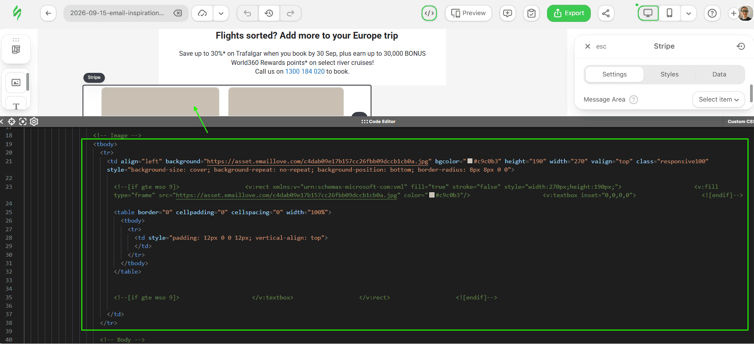
Task: Click the green Stripo logo
Action: pyautogui.click(x=17, y=13)
